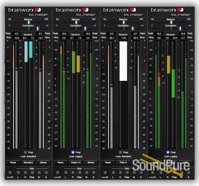This screenshot has width=199, height=186.
Task: Toggle L<>R swap in the K(atz)-14 meter
Action: 58,172
